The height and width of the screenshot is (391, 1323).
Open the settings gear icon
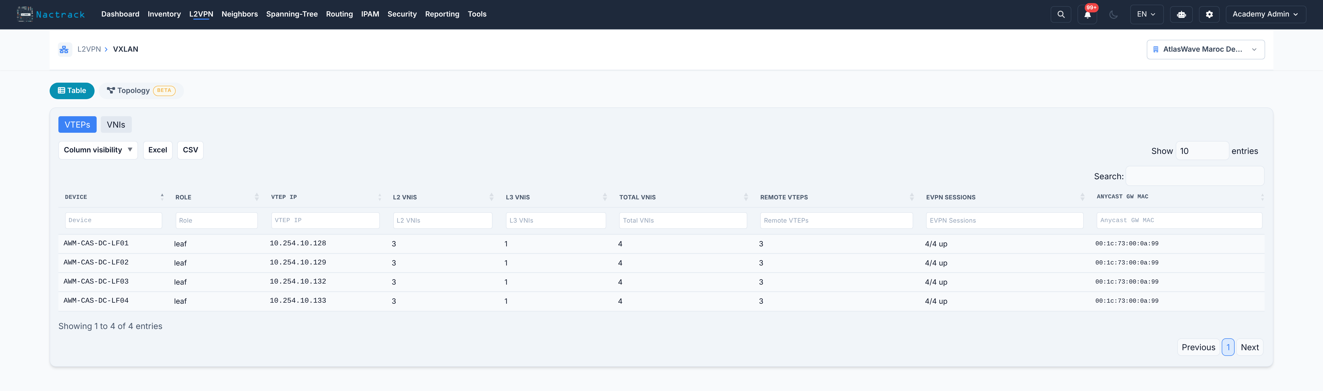[x=1209, y=14]
